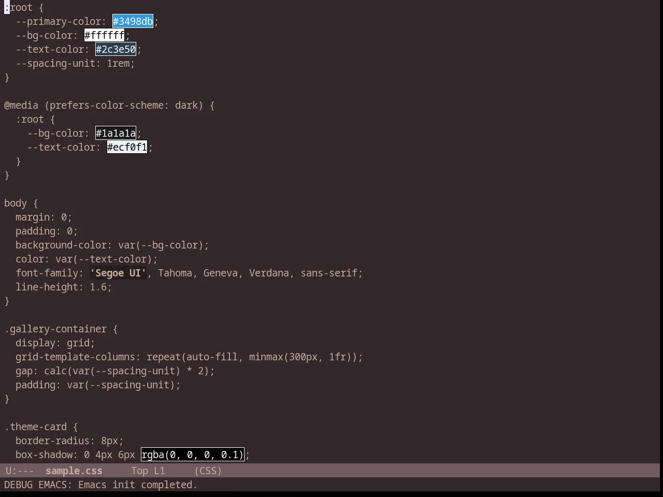663x497 pixels.
Task: Click the 'Segoe UI' font name string
Action: 118,273
